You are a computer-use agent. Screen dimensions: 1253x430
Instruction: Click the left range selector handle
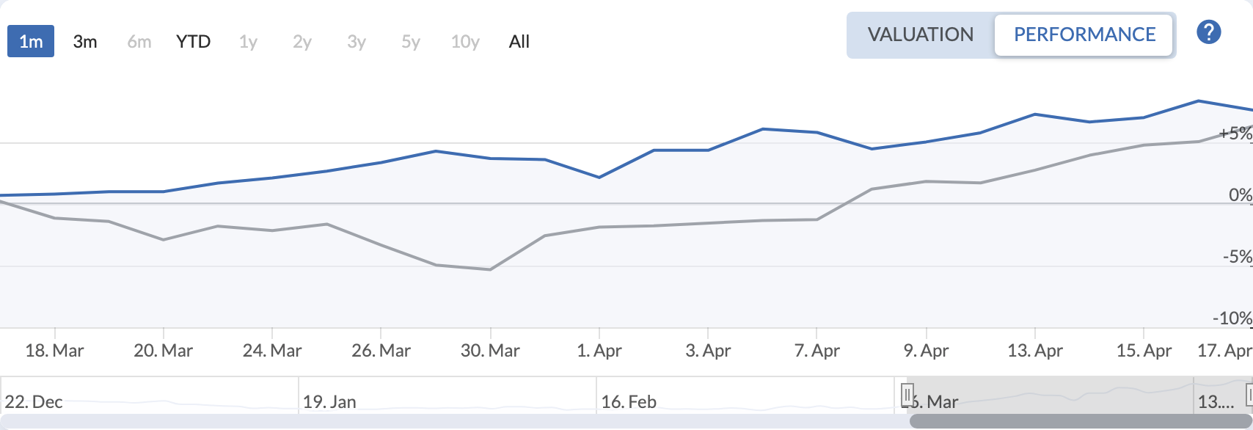coord(907,396)
